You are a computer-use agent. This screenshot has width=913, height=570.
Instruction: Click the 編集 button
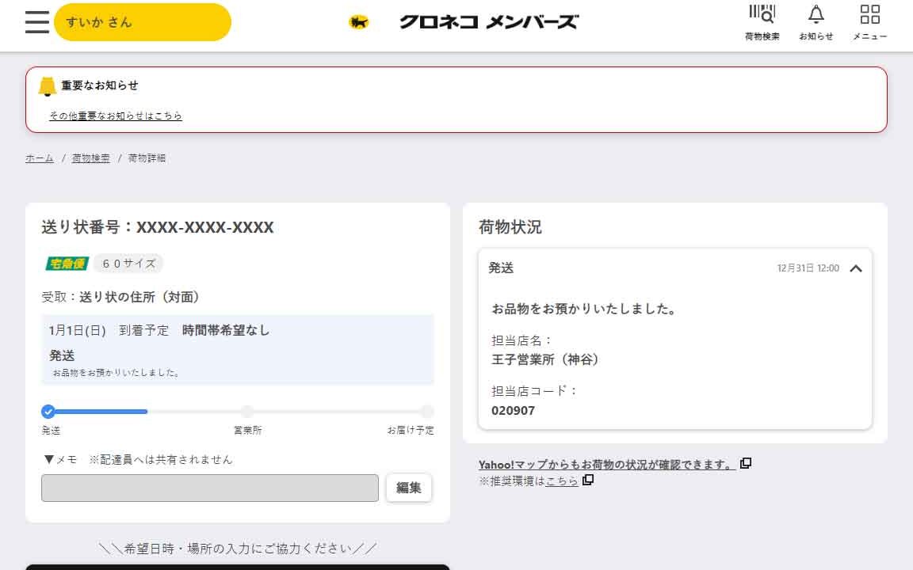(x=409, y=488)
